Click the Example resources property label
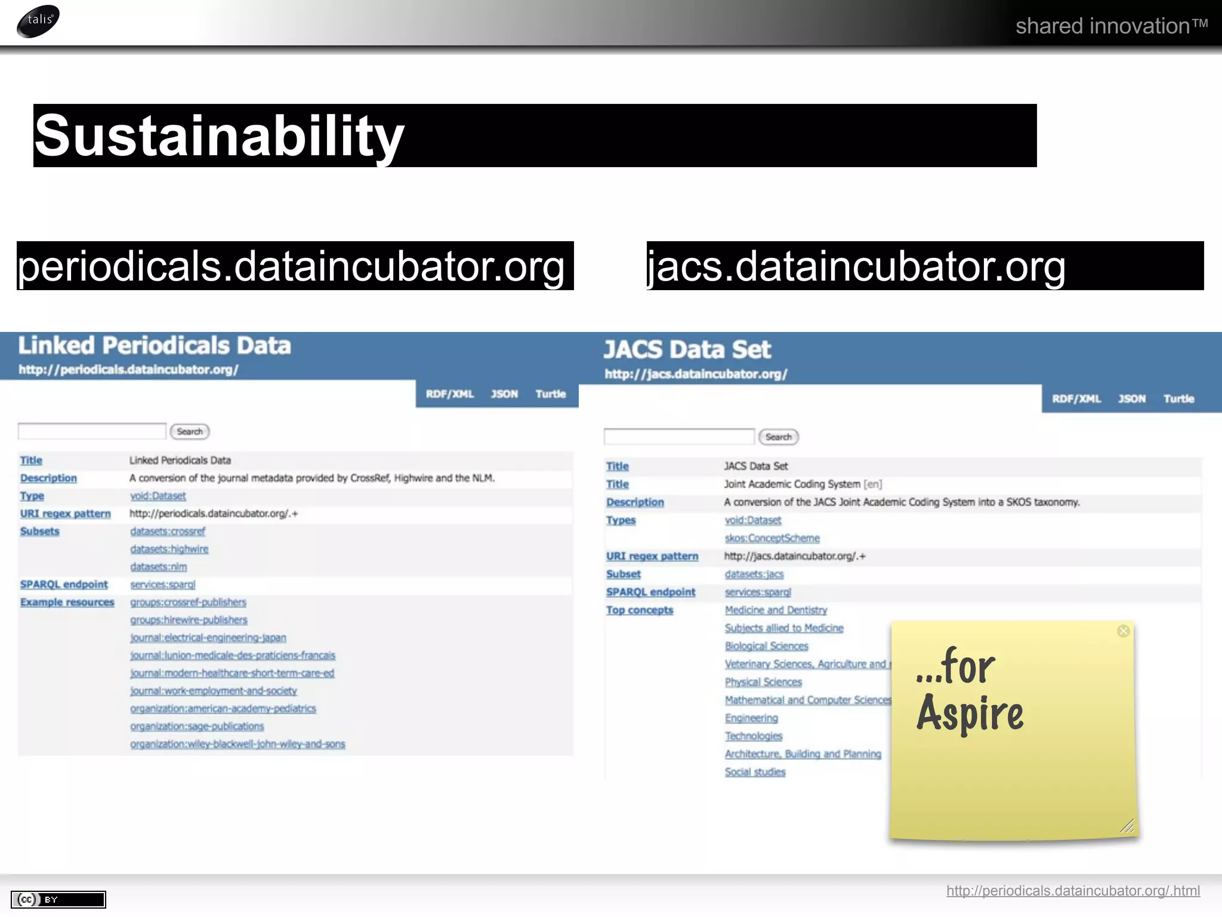Screen dimensions: 1222x917 pyautogui.click(x=67, y=602)
